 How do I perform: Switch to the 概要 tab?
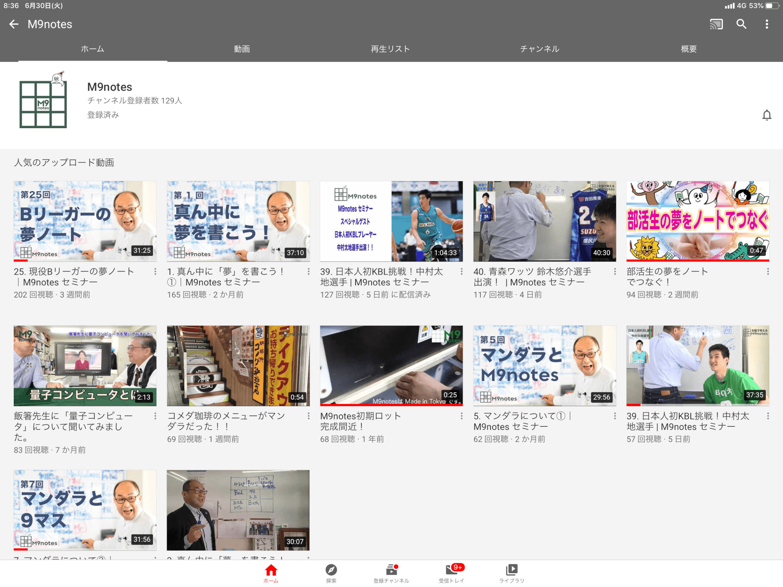click(689, 49)
